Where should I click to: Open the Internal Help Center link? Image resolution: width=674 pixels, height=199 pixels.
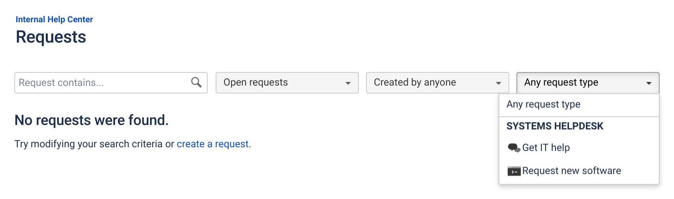(x=54, y=20)
